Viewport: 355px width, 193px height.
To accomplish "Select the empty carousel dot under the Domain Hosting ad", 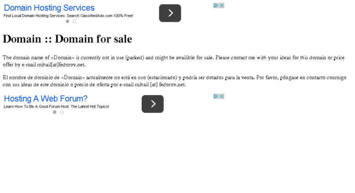I will 74,21.
